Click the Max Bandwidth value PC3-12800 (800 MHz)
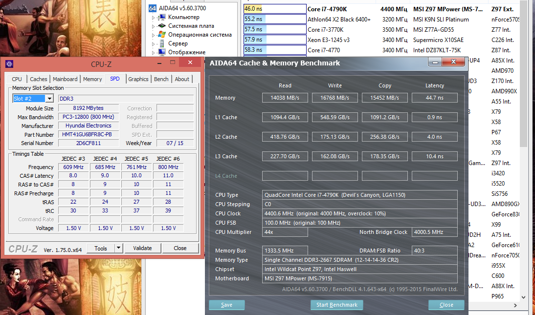 (89, 117)
